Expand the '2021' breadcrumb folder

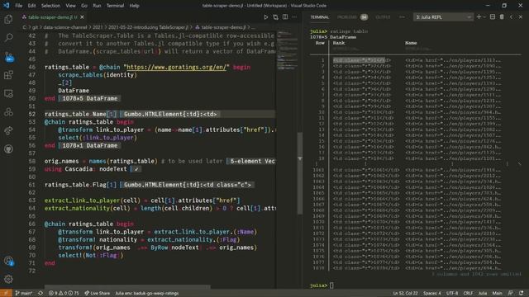coord(98,27)
